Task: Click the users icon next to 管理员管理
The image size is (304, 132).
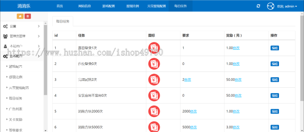Action: pyautogui.click(x=5, y=36)
